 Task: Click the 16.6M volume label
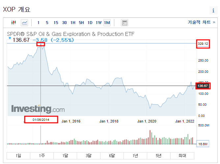point(203,144)
